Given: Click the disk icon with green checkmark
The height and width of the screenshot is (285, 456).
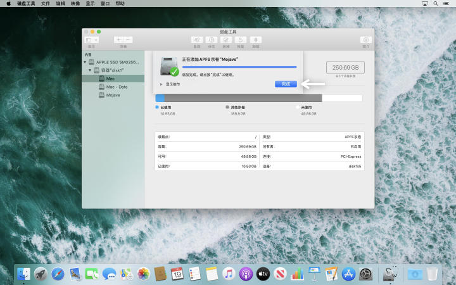Looking at the screenshot, I should (169, 66).
